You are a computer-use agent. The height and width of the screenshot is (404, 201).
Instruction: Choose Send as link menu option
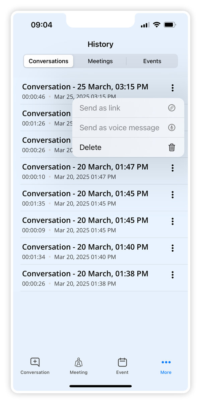coord(100,108)
